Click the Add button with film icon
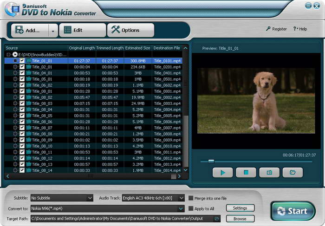Screen dimensions: 325x226 [x=30, y=31]
